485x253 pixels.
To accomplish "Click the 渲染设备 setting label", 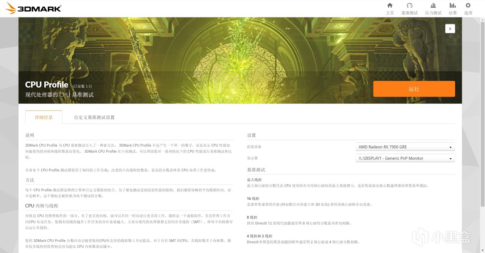I will click(254, 147).
